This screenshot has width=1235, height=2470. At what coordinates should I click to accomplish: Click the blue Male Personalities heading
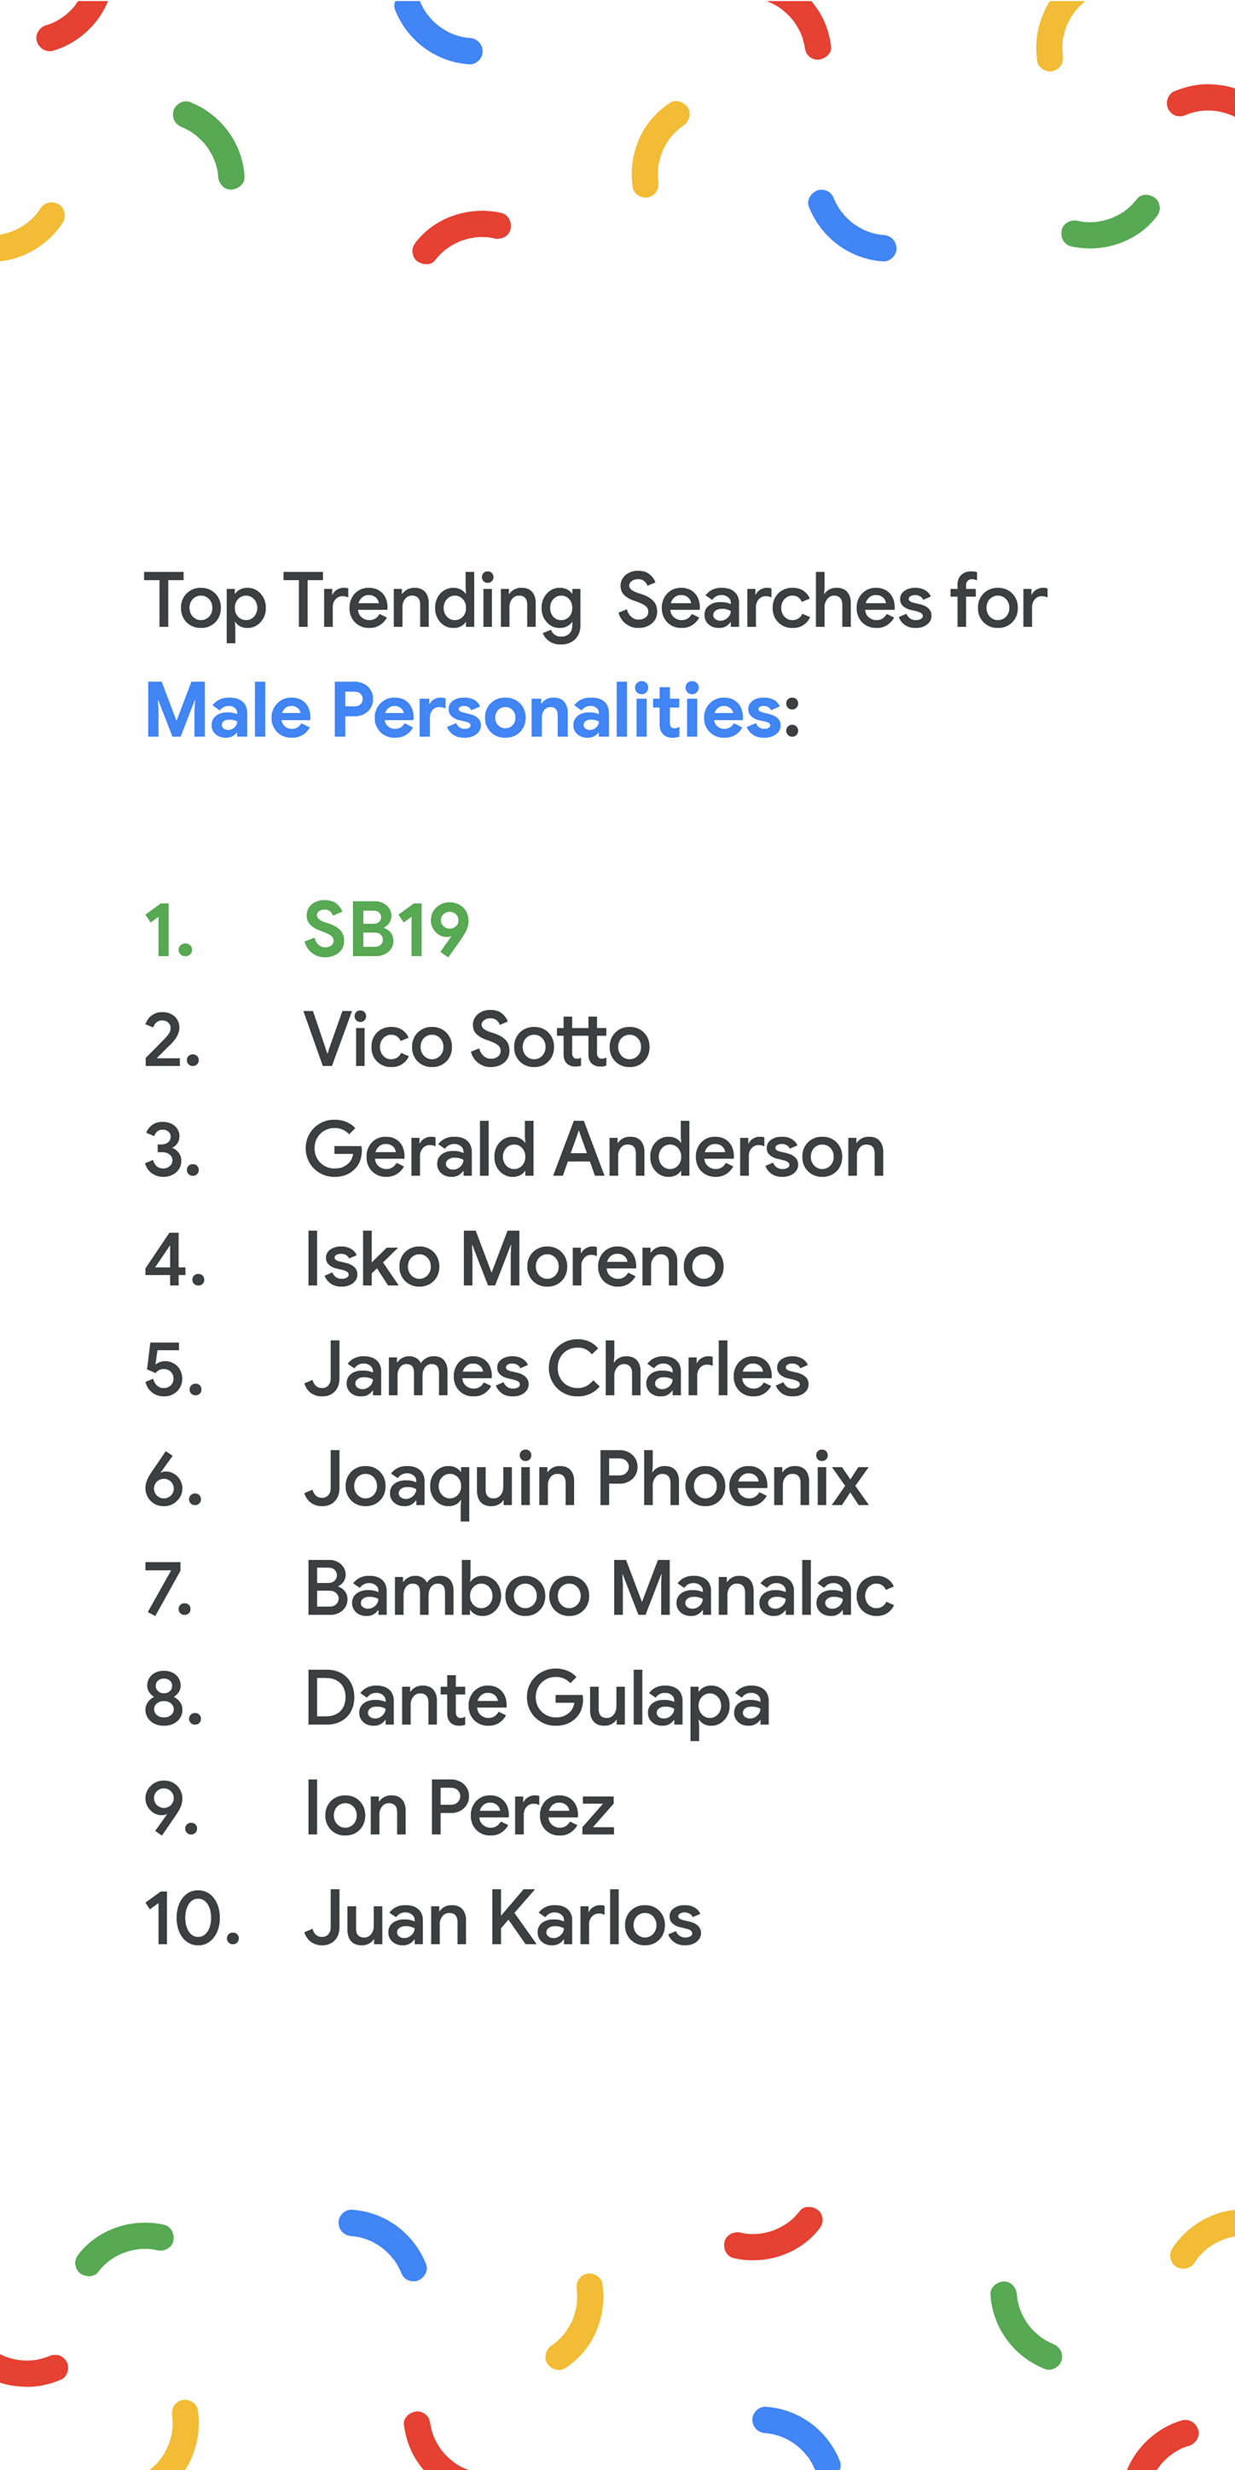(464, 710)
